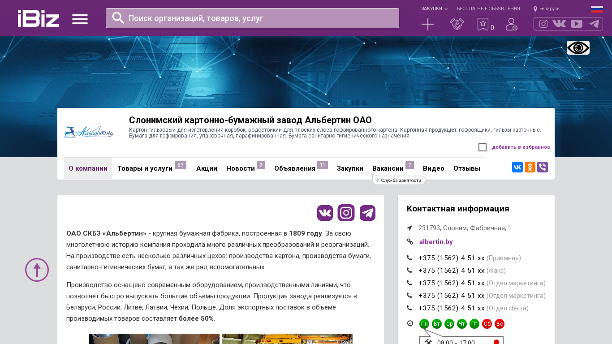
Task: Click the scroll-to-top arrow icon
Action: pos(37,270)
